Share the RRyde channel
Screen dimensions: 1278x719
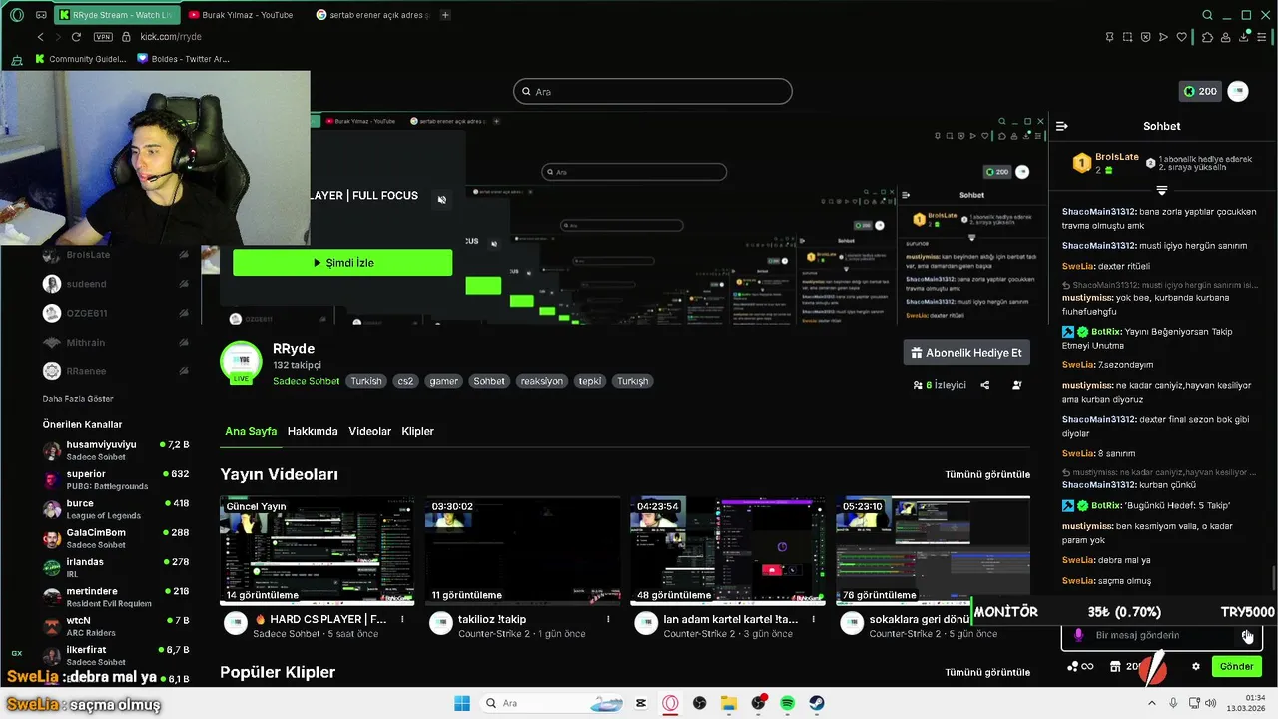[985, 385]
